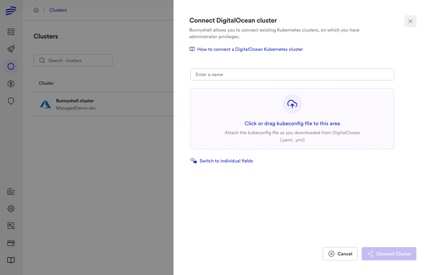Open the environments list icon in the sidebar
The width and height of the screenshot is (431, 275).
[x=11, y=32]
